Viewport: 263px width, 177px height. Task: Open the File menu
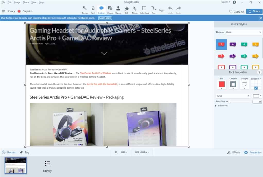pyautogui.click(x=3, y=2)
